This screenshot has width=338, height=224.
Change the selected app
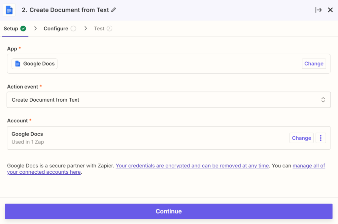click(x=314, y=63)
